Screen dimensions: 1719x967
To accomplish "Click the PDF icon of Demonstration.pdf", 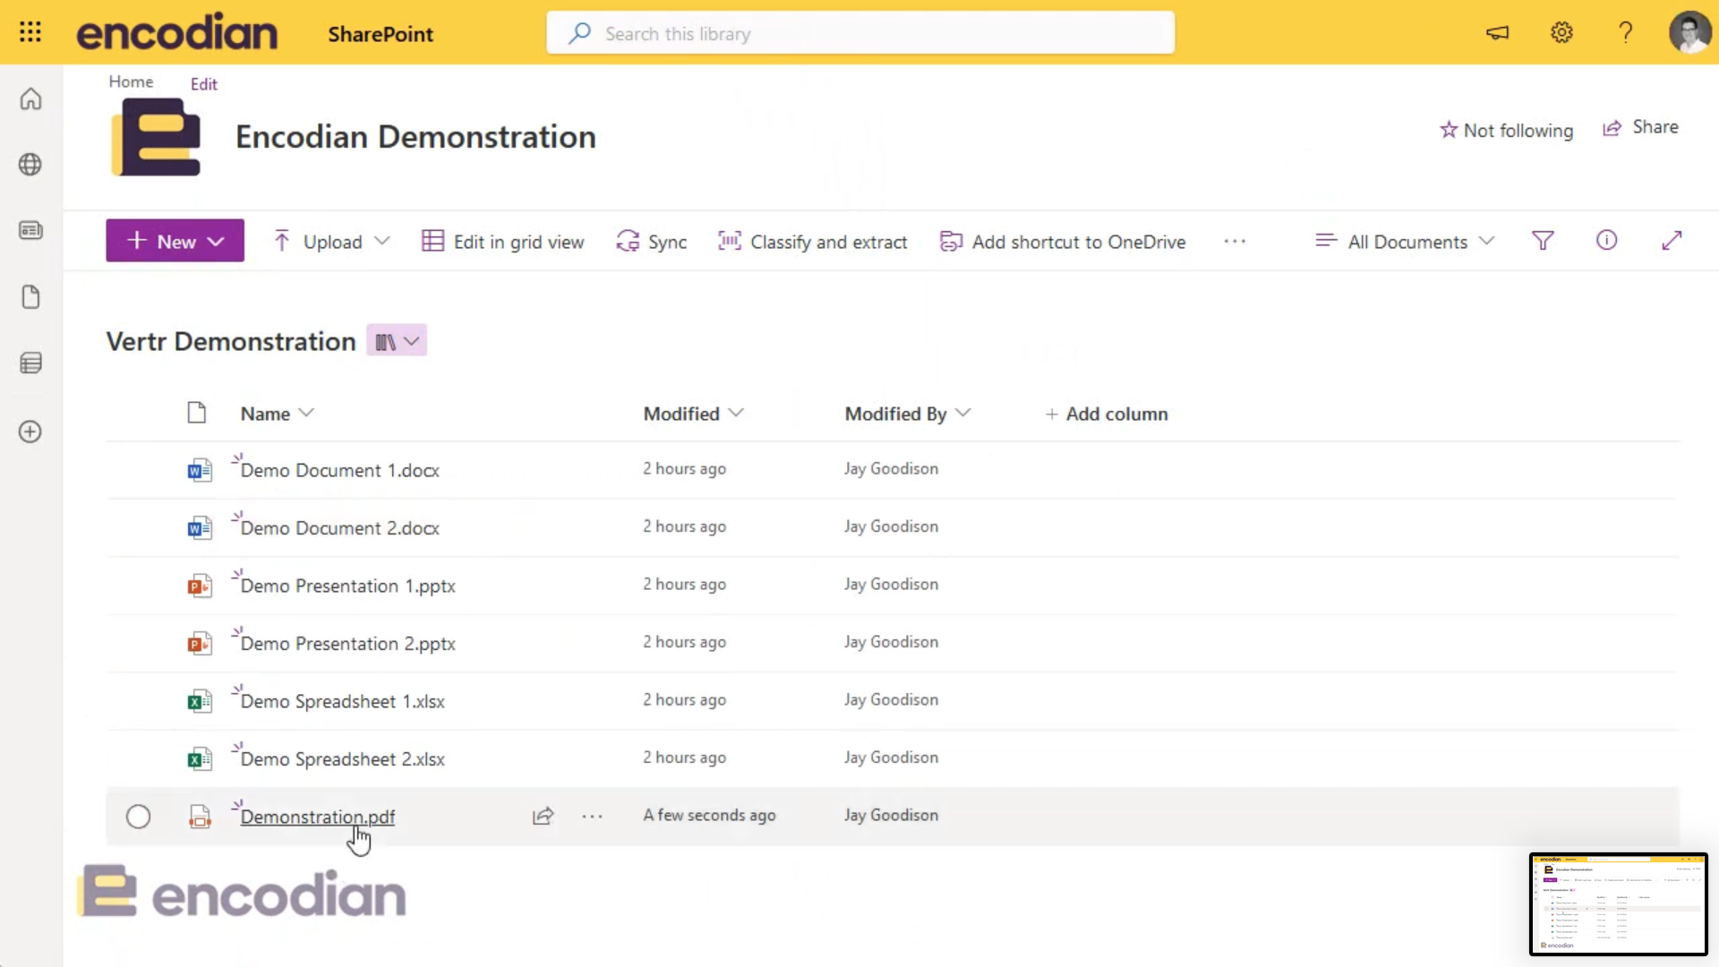I will [x=200, y=817].
